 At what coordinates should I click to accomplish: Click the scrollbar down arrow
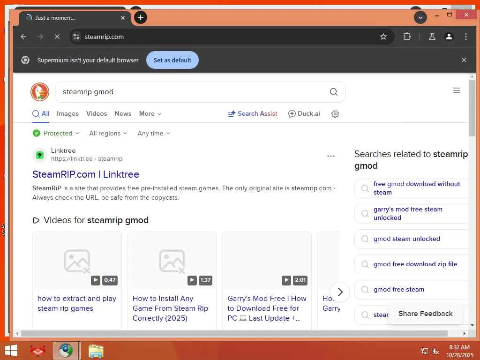(x=472, y=325)
